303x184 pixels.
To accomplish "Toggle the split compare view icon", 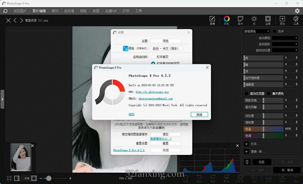I will click(x=17, y=178).
